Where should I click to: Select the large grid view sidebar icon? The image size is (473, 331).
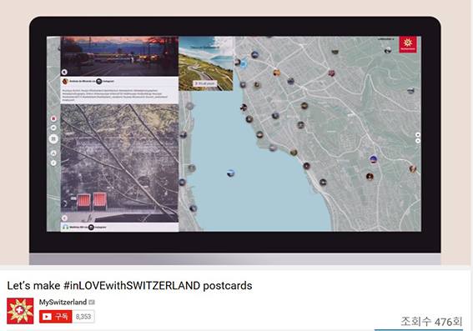(x=53, y=139)
